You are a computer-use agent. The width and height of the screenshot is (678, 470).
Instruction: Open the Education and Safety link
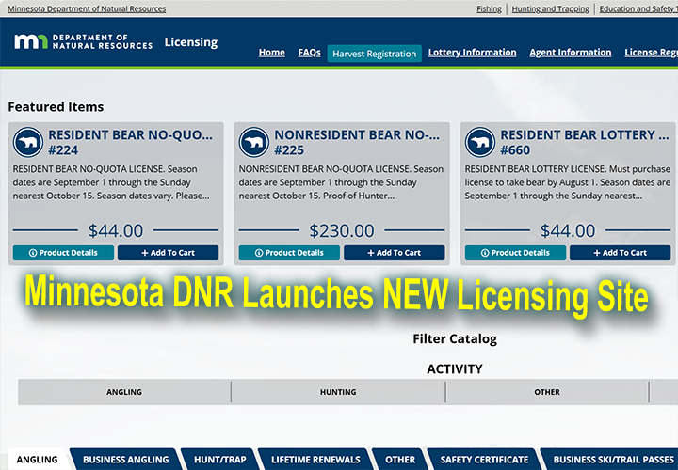pos(638,8)
